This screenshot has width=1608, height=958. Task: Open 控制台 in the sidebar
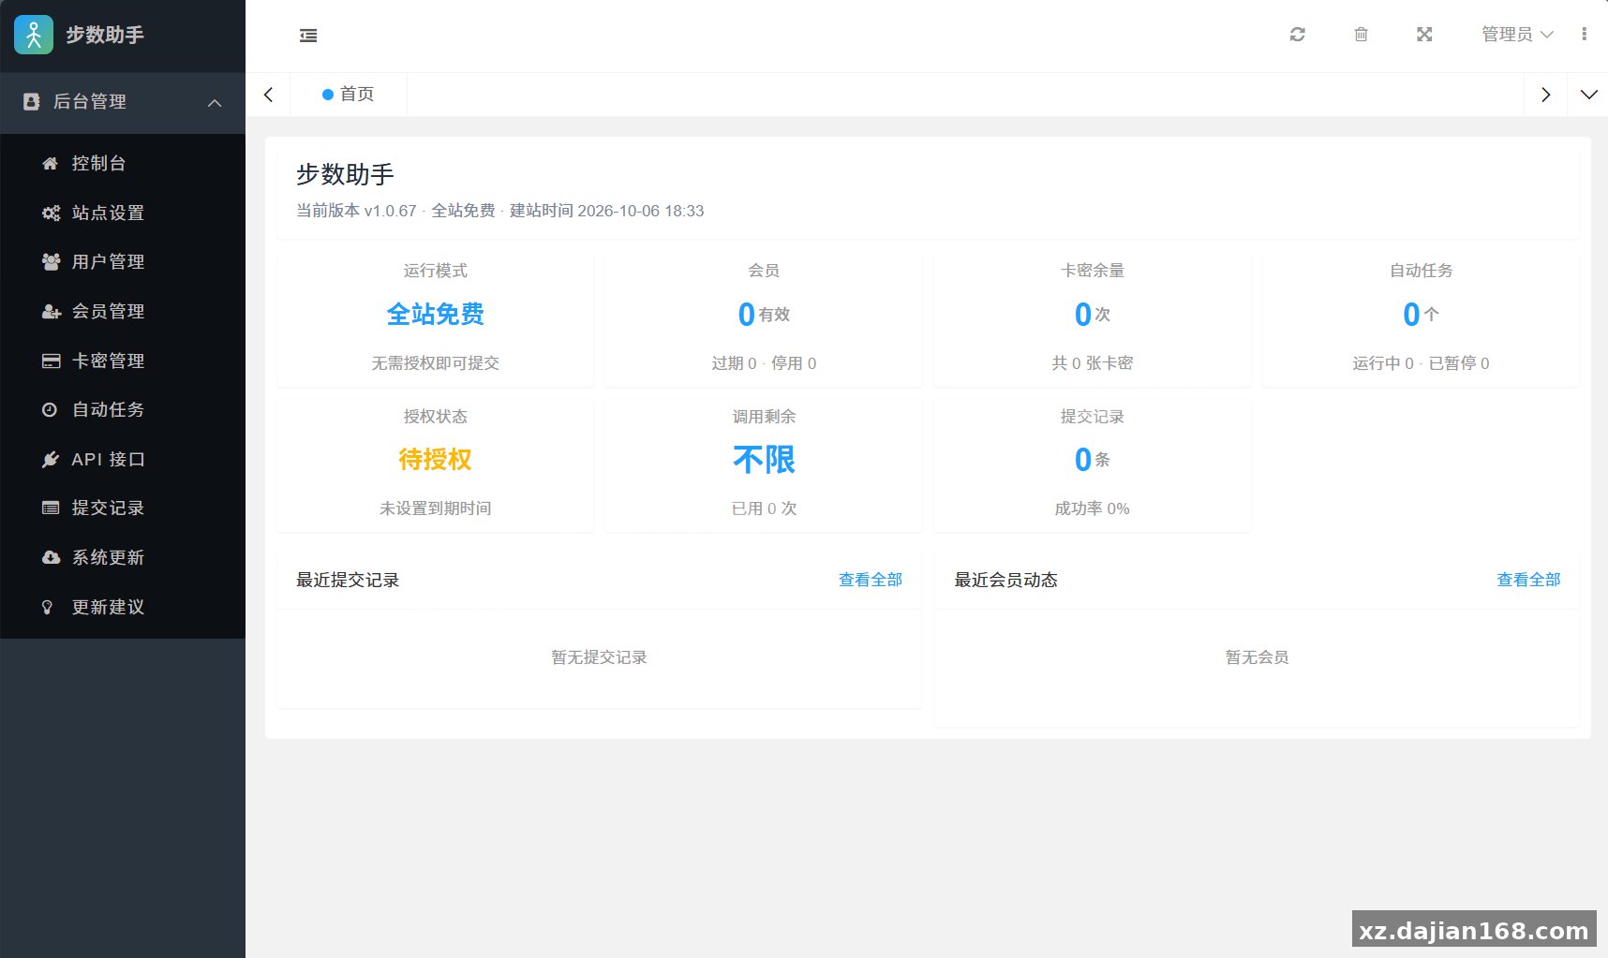(x=123, y=163)
